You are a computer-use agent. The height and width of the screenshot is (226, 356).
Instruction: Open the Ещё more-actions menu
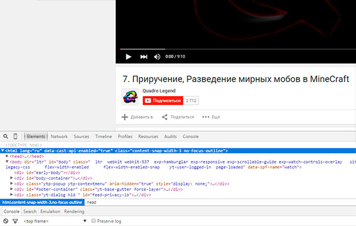pos(211,117)
